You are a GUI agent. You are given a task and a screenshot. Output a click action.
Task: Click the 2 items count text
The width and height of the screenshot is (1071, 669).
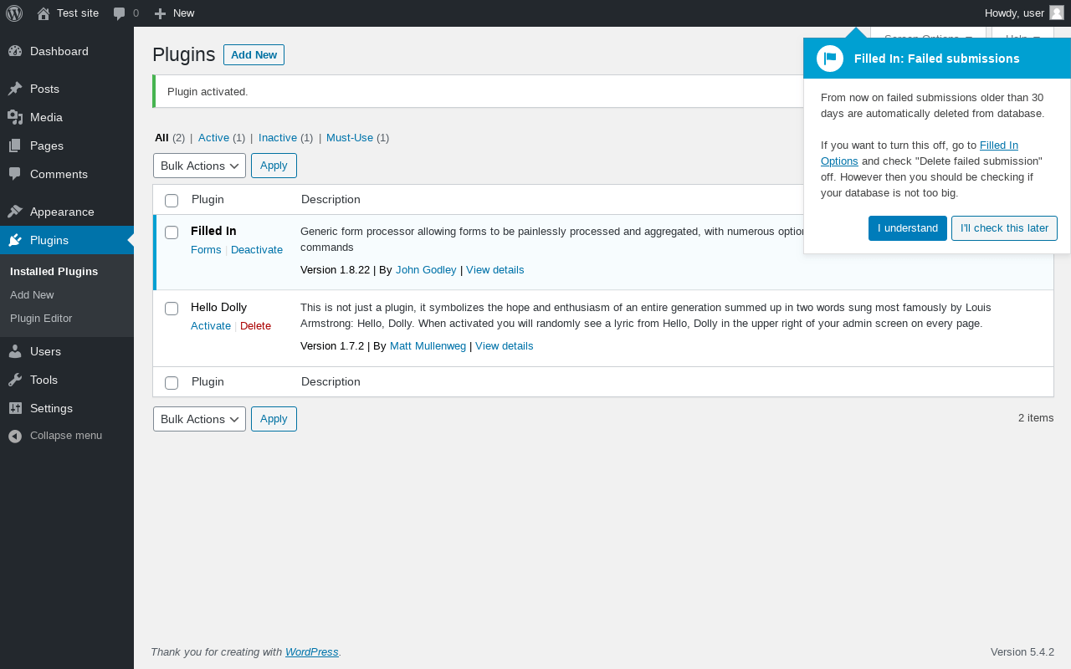click(x=1036, y=417)
